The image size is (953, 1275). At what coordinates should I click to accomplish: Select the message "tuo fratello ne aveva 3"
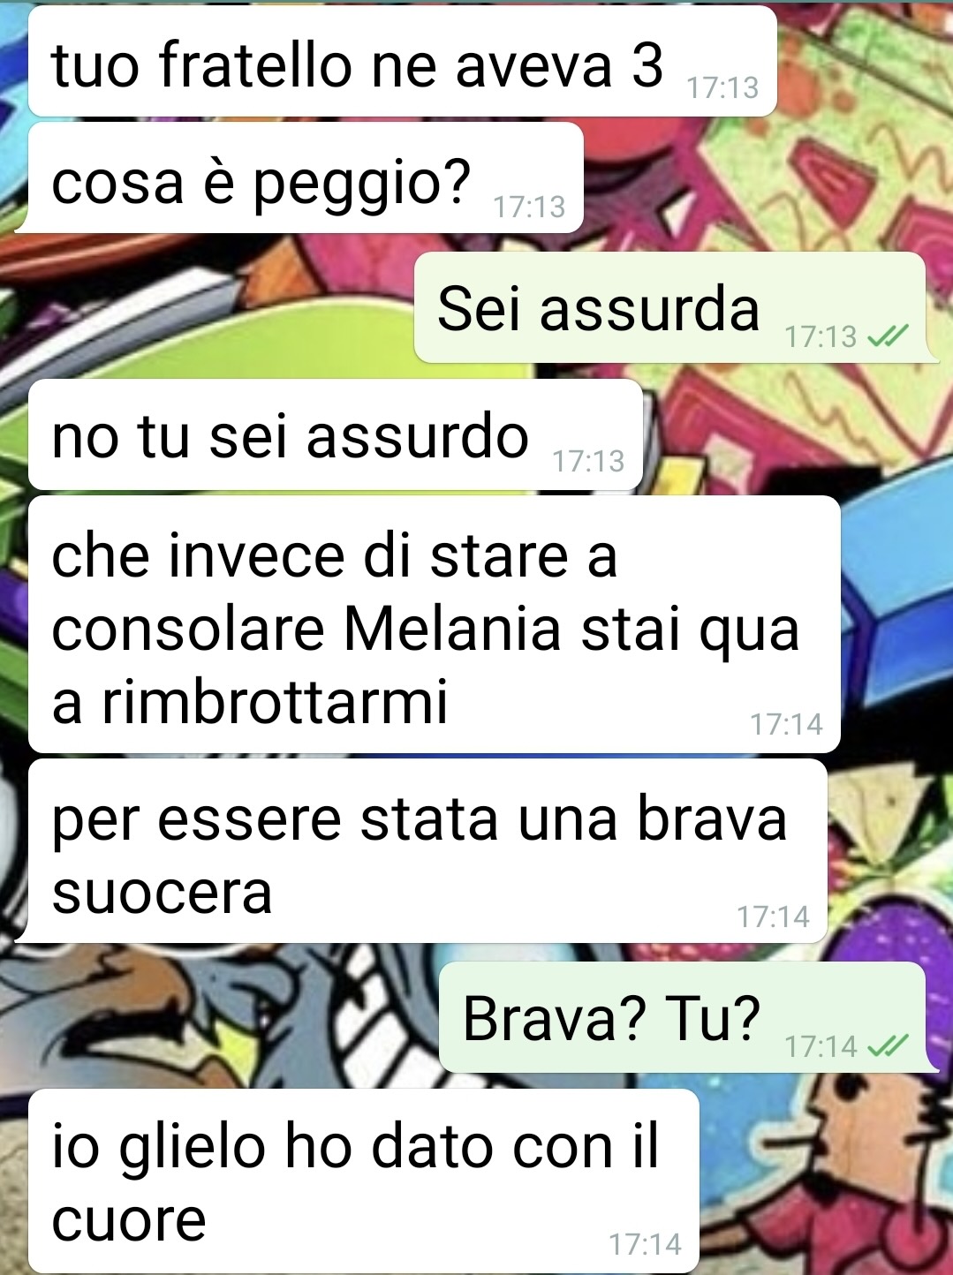coord(402,61)
